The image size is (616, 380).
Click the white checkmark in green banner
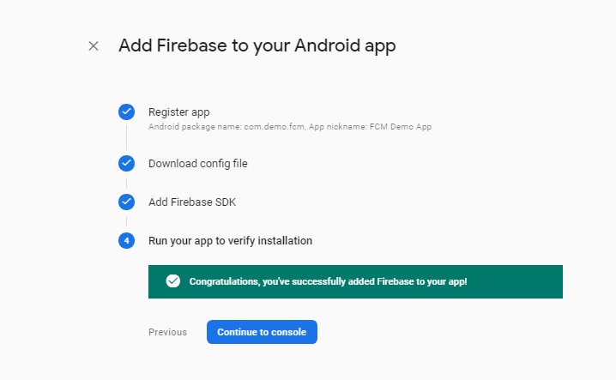tap(172, 281)
